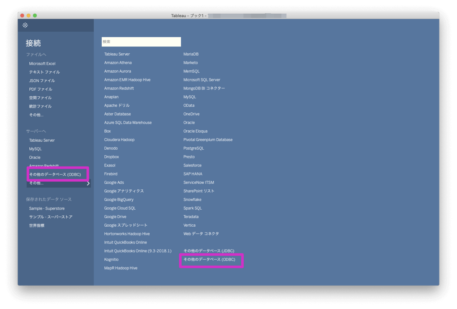The height and width of the screenshot is (309, 457).
Task: Select Apache ドリル connector
Action: point(117,106)
